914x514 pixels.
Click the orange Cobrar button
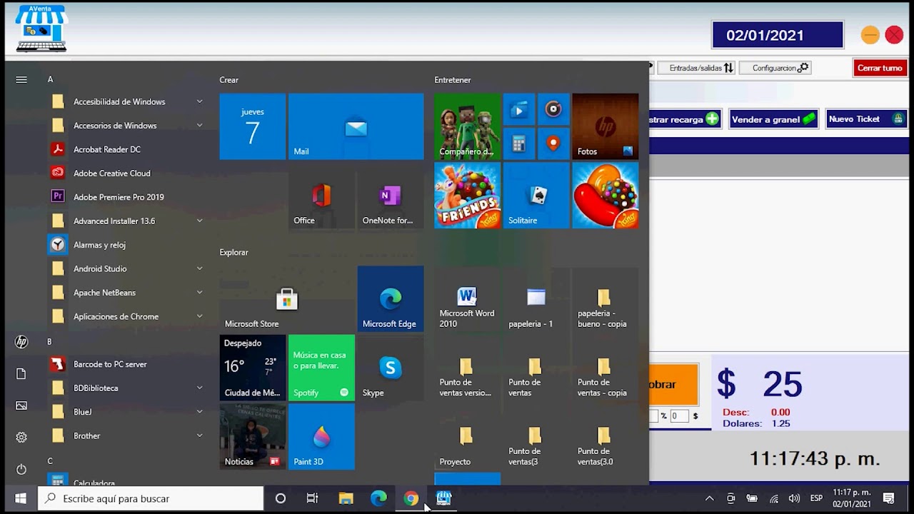coord(673,384)
